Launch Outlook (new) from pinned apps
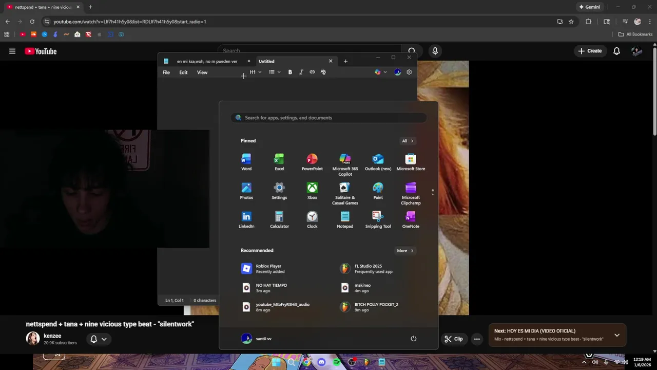Image resolution: width=657 pixels, height=370 pixels. tap(378, 162)
